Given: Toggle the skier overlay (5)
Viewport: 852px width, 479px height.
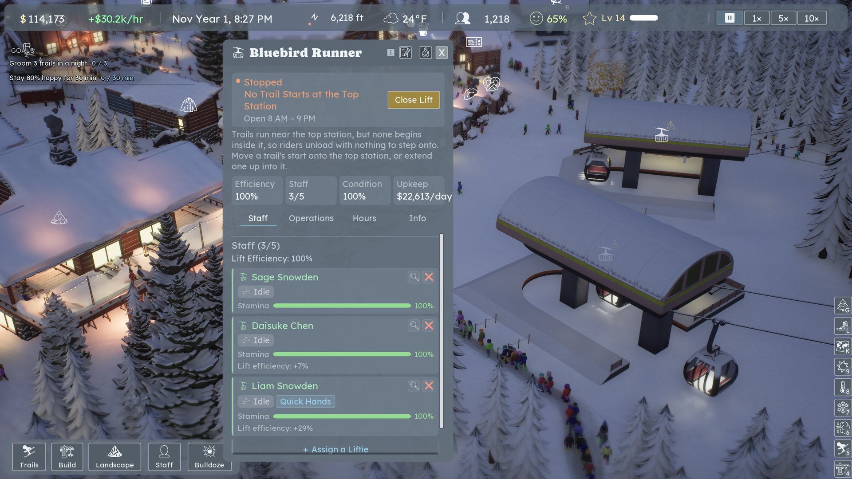Looking at the screenshot, I should click(x=843, y=448).
